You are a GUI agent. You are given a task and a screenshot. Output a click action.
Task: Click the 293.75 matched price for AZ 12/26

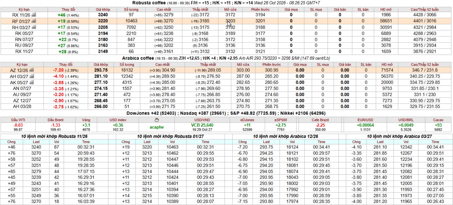(x=101, y=70)
